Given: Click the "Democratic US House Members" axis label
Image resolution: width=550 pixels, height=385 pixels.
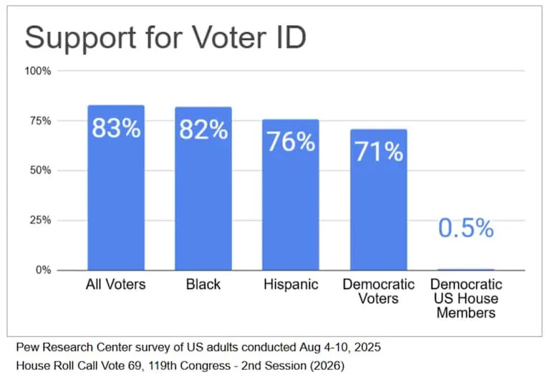Looking at the screenshot, I should pyautogui.click(x=466, y=298).
